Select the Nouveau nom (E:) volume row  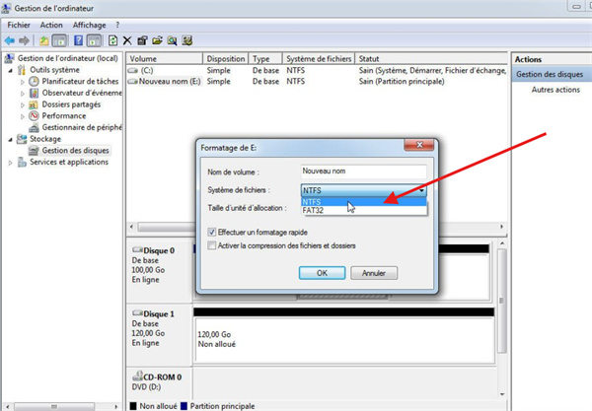click(x=317, y=82)
